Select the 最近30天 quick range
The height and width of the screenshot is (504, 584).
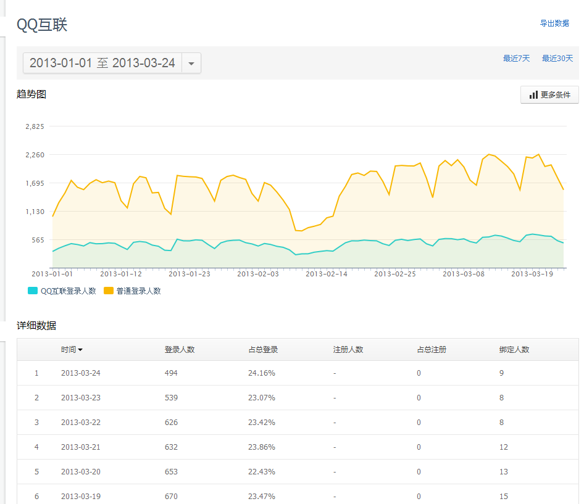coord(557,59)
